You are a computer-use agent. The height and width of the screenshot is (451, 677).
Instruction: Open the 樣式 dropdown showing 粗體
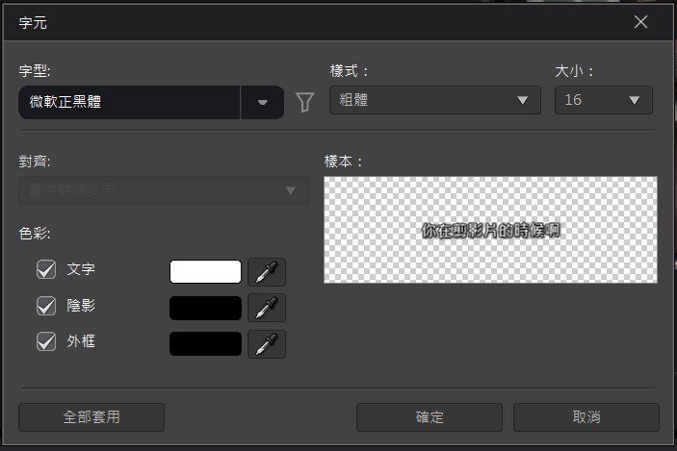[434, 100]
